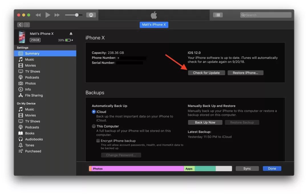Viewport: 308px width, 194px height.
Task: Click into the Search field
Action: (266, 15)
